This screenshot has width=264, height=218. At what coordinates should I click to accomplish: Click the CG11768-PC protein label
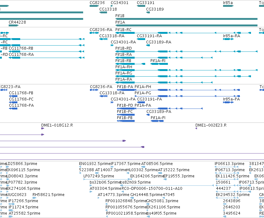click(x=21, y=99)
